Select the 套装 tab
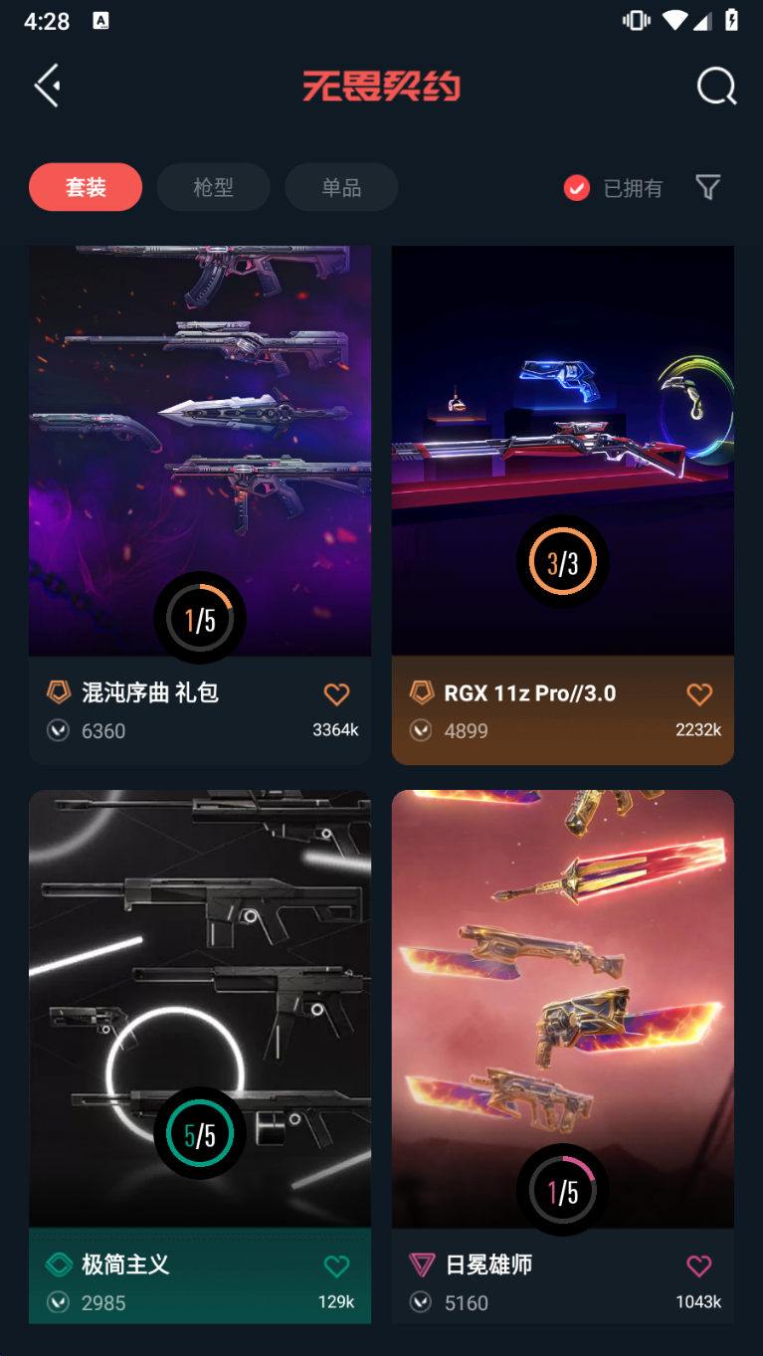The image size is (763, 1356). (x=86, y=187)
